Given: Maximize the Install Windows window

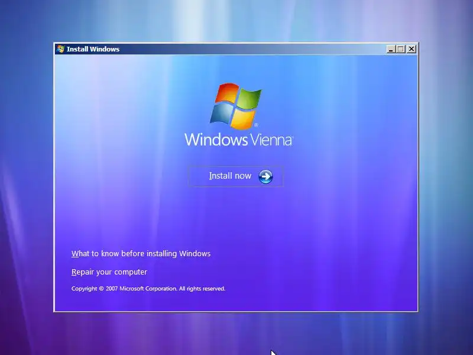Looking at the screenshot, I should (x=401, y=49).
